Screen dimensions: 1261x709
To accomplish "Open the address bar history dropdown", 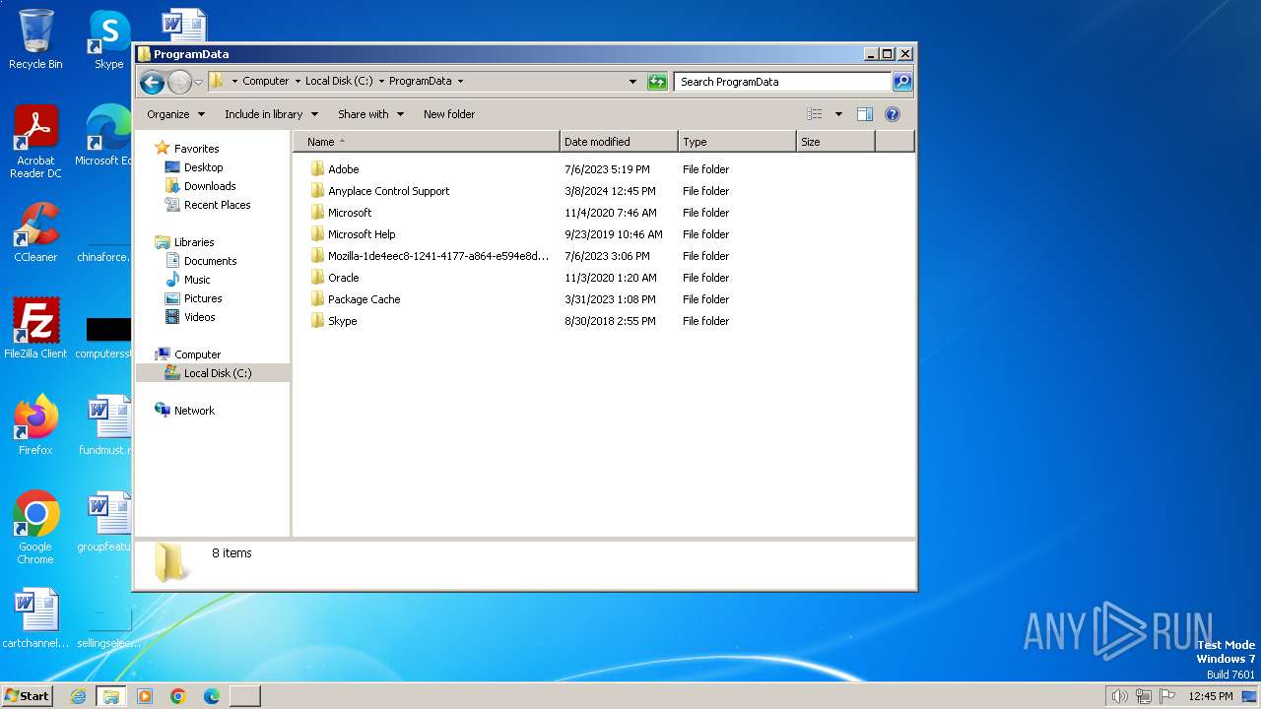I will (632, 82).
